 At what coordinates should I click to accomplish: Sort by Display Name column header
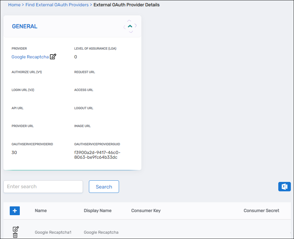pyautogui.click(x=97, y=211)
